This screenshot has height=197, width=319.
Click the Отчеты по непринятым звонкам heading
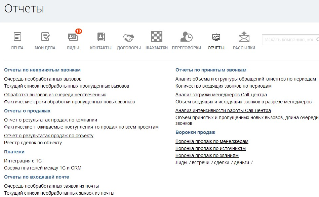[x=42, y=70]
